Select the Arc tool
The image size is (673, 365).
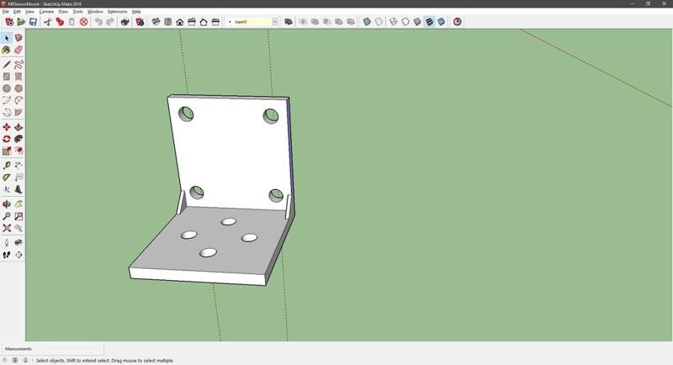(x=7, y=100)
